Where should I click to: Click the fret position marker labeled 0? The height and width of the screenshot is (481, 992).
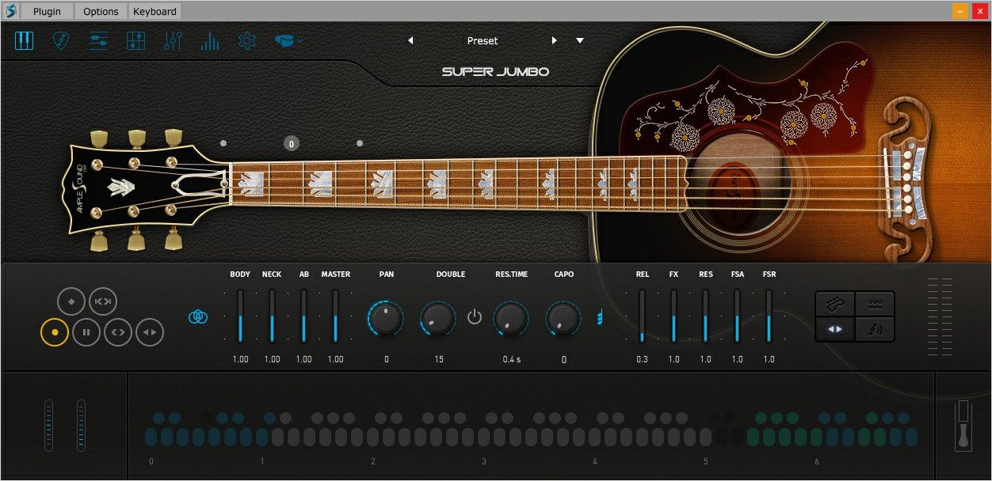[x=291, y=143]
